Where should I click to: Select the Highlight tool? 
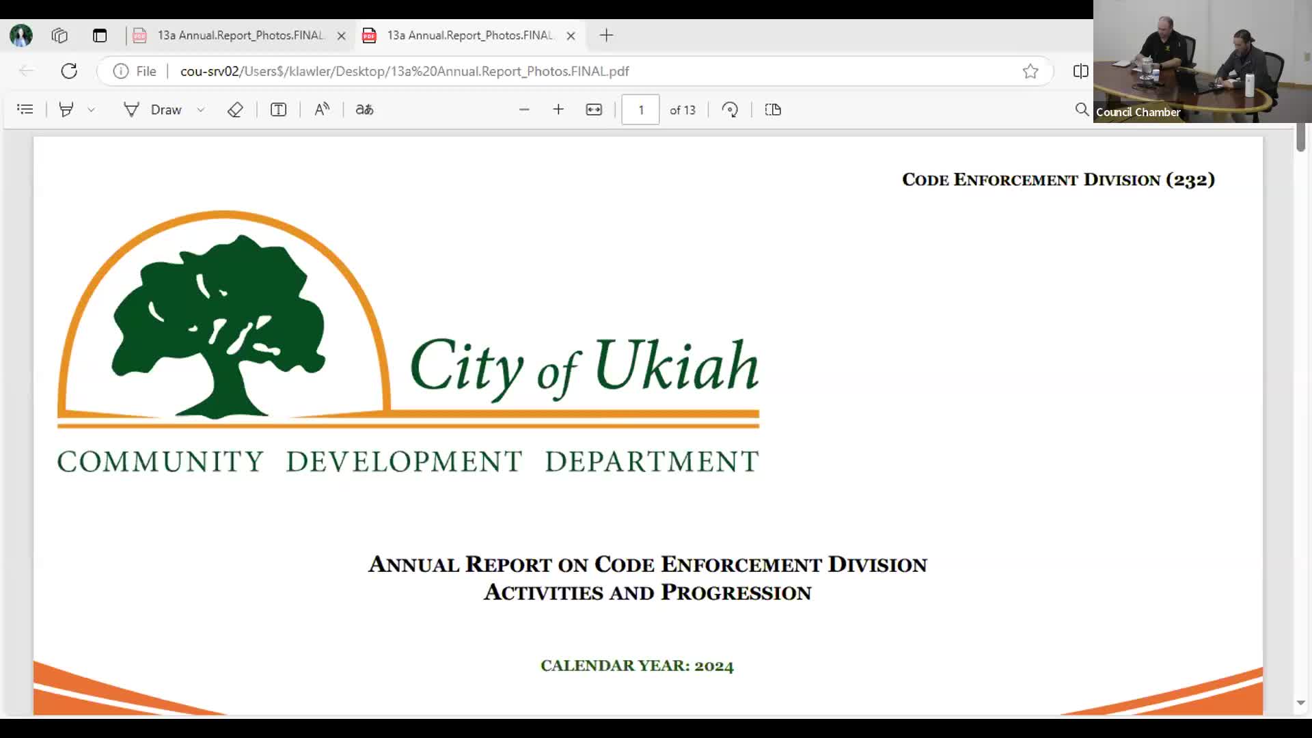pyautogui.click(x=66, y=109)
